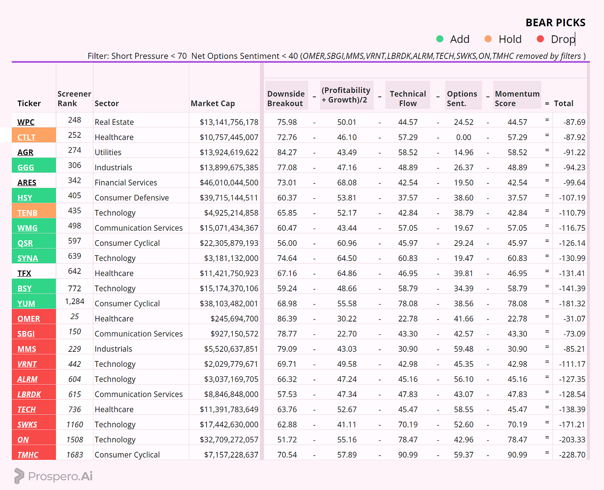Click the Screener Rank column header

74,99
